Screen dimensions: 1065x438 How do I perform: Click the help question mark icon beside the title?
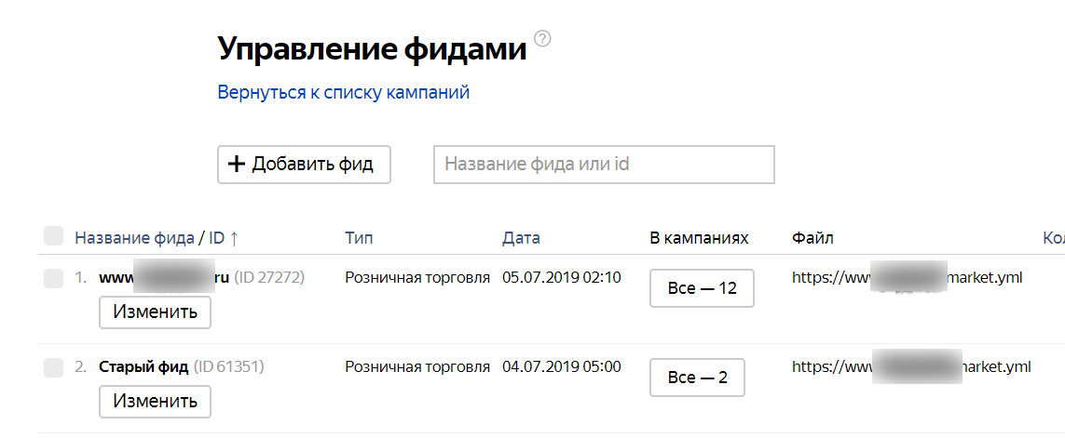(x=543, y=39)
